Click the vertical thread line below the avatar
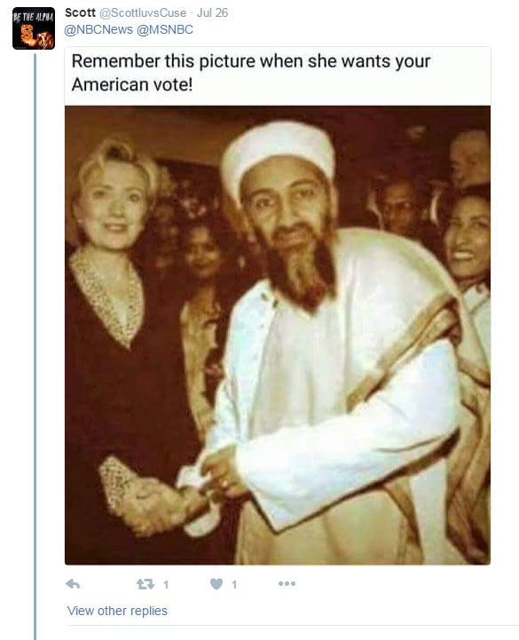 pos(35,346)
